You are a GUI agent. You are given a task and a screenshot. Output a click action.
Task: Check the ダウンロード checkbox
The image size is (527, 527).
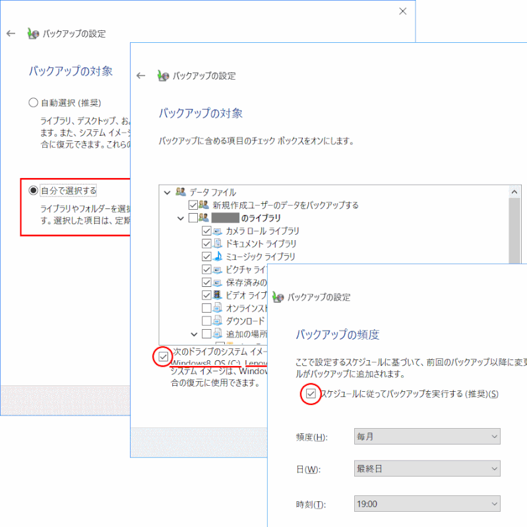206,321
